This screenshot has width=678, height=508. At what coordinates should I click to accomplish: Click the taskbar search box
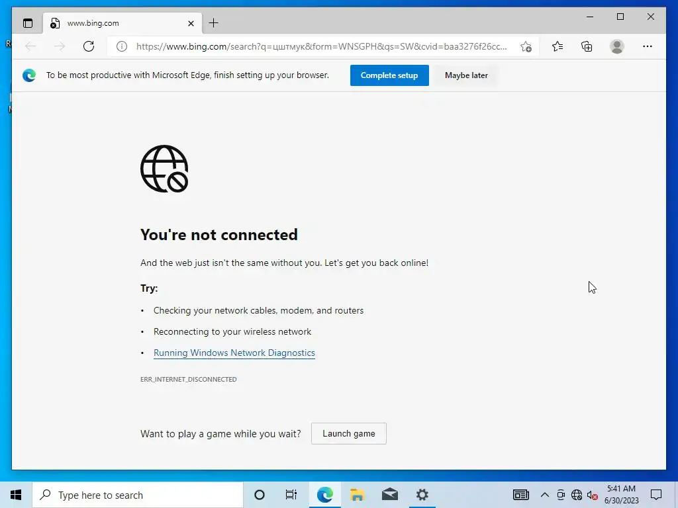(138, 495)
